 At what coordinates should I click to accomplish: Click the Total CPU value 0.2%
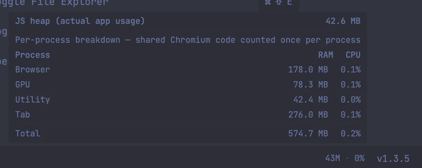(350, 134)
